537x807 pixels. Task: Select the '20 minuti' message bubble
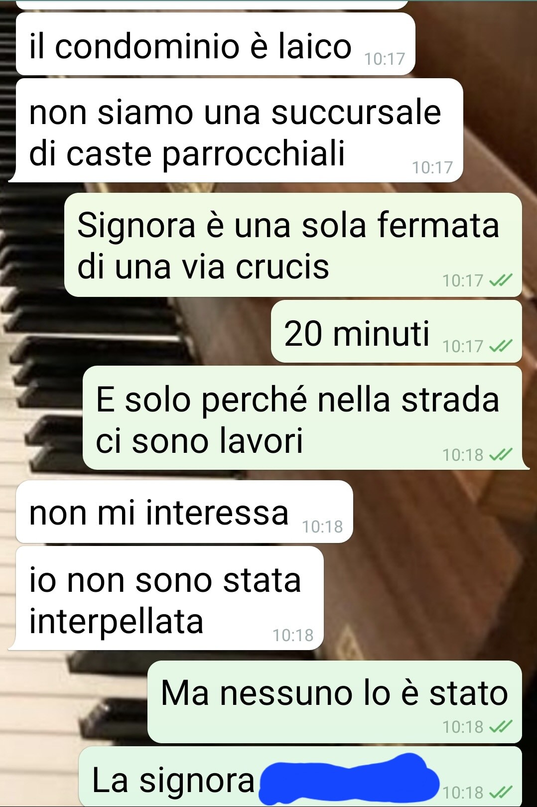[x=396, y=332]
